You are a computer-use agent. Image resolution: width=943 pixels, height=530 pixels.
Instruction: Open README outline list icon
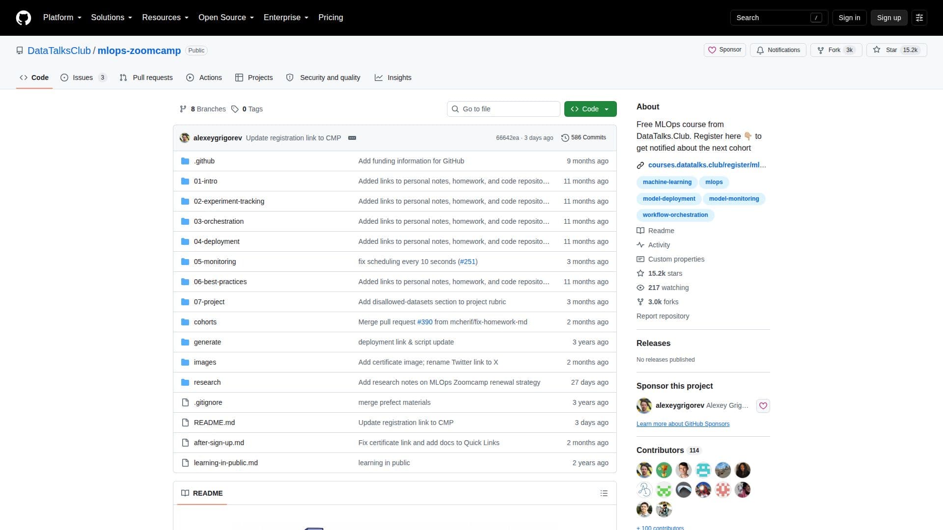pyautogui.click(x=604, y=493)
